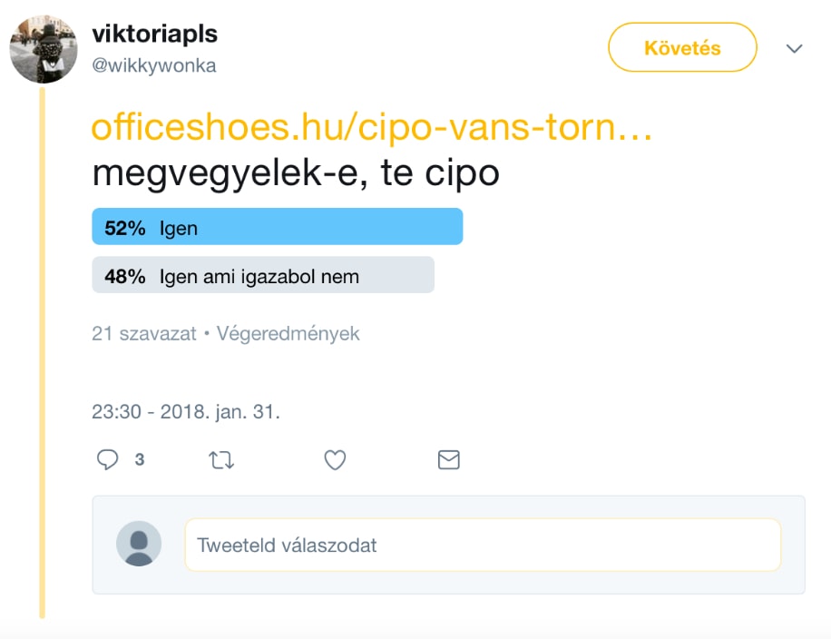Like the tweet with the heart icon
This screenshot has height=639, width=831.
(x=335, y=460)
